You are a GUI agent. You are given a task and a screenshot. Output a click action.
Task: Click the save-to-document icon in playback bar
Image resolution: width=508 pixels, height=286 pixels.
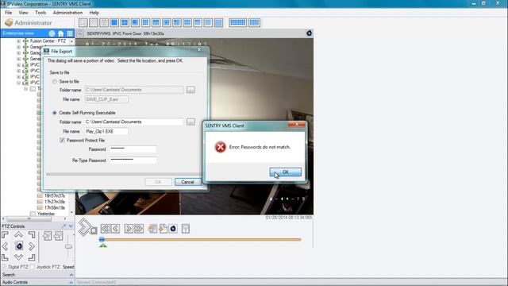point(163,229)
